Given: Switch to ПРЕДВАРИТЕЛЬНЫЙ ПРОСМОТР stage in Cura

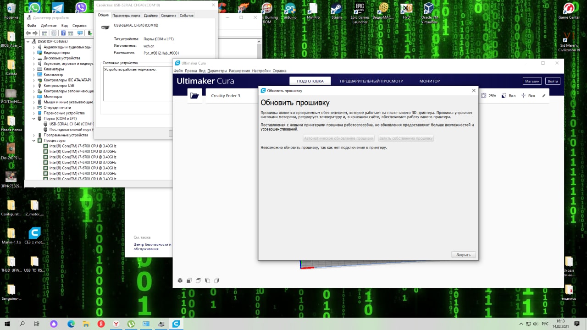Looking at the screenshot, I should tap(371, 81).
